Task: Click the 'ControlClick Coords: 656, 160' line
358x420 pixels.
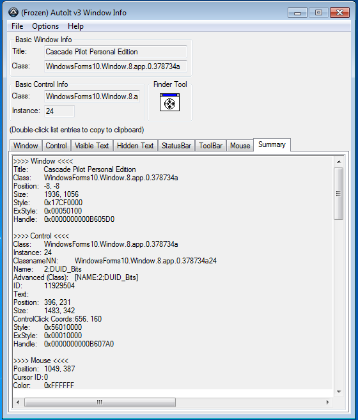Action: pyautogui.click(x=58, y=319)
